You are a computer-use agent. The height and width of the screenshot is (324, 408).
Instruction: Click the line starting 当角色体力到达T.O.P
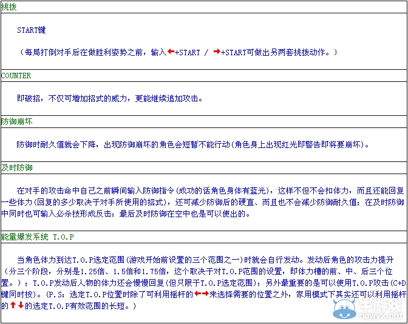[x=205, y=260]
